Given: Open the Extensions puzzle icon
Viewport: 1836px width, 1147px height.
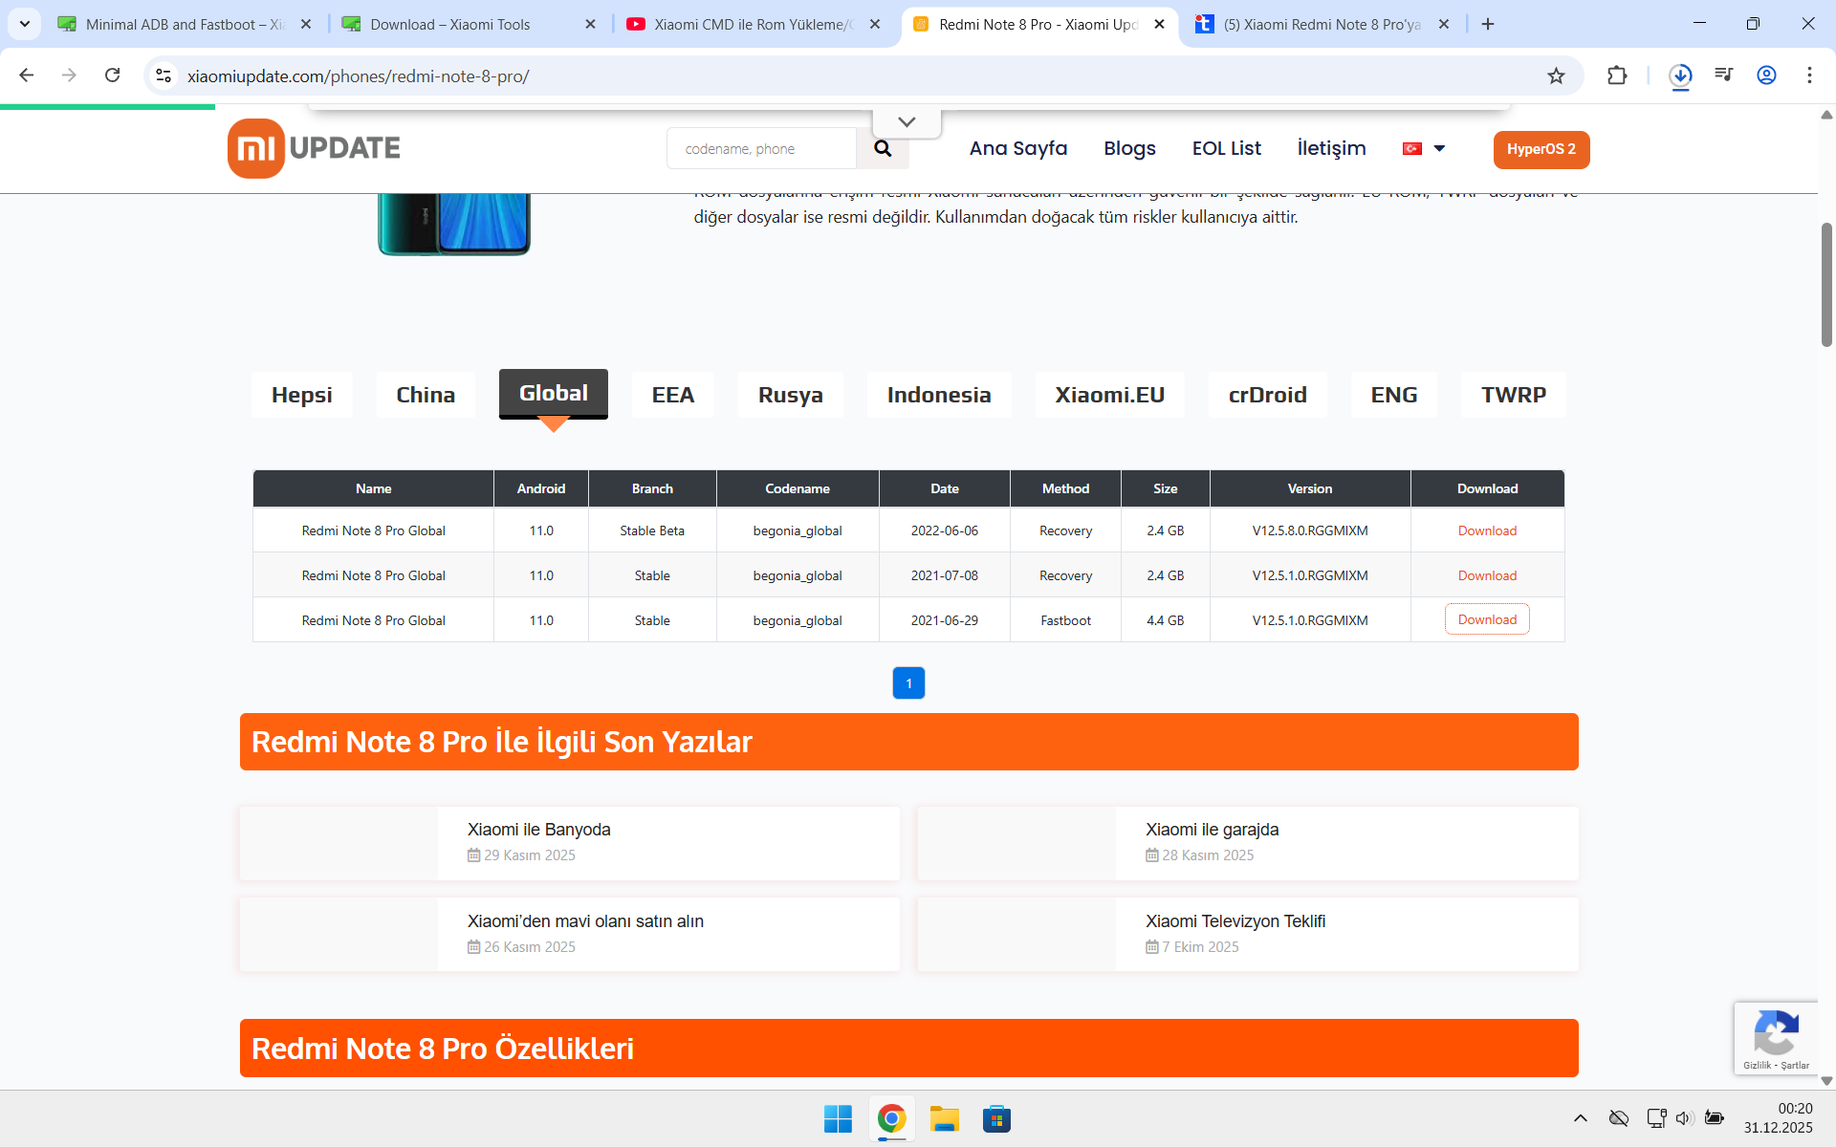Looking at the screenshot, I should pyautogui.click(x=1617, y=76).
